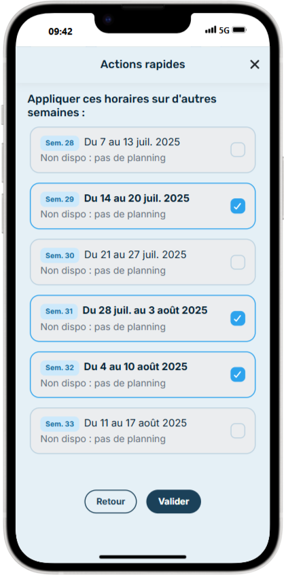Screen dimensions: 284x575
Task: Uncheck the Sem. 29 week checkbox
Action: point(238,206)
